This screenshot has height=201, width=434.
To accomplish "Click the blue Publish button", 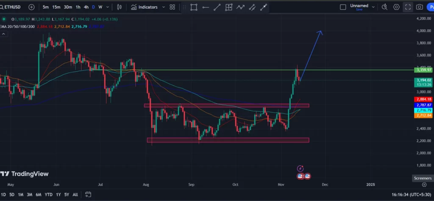I will tap(430, 7).
